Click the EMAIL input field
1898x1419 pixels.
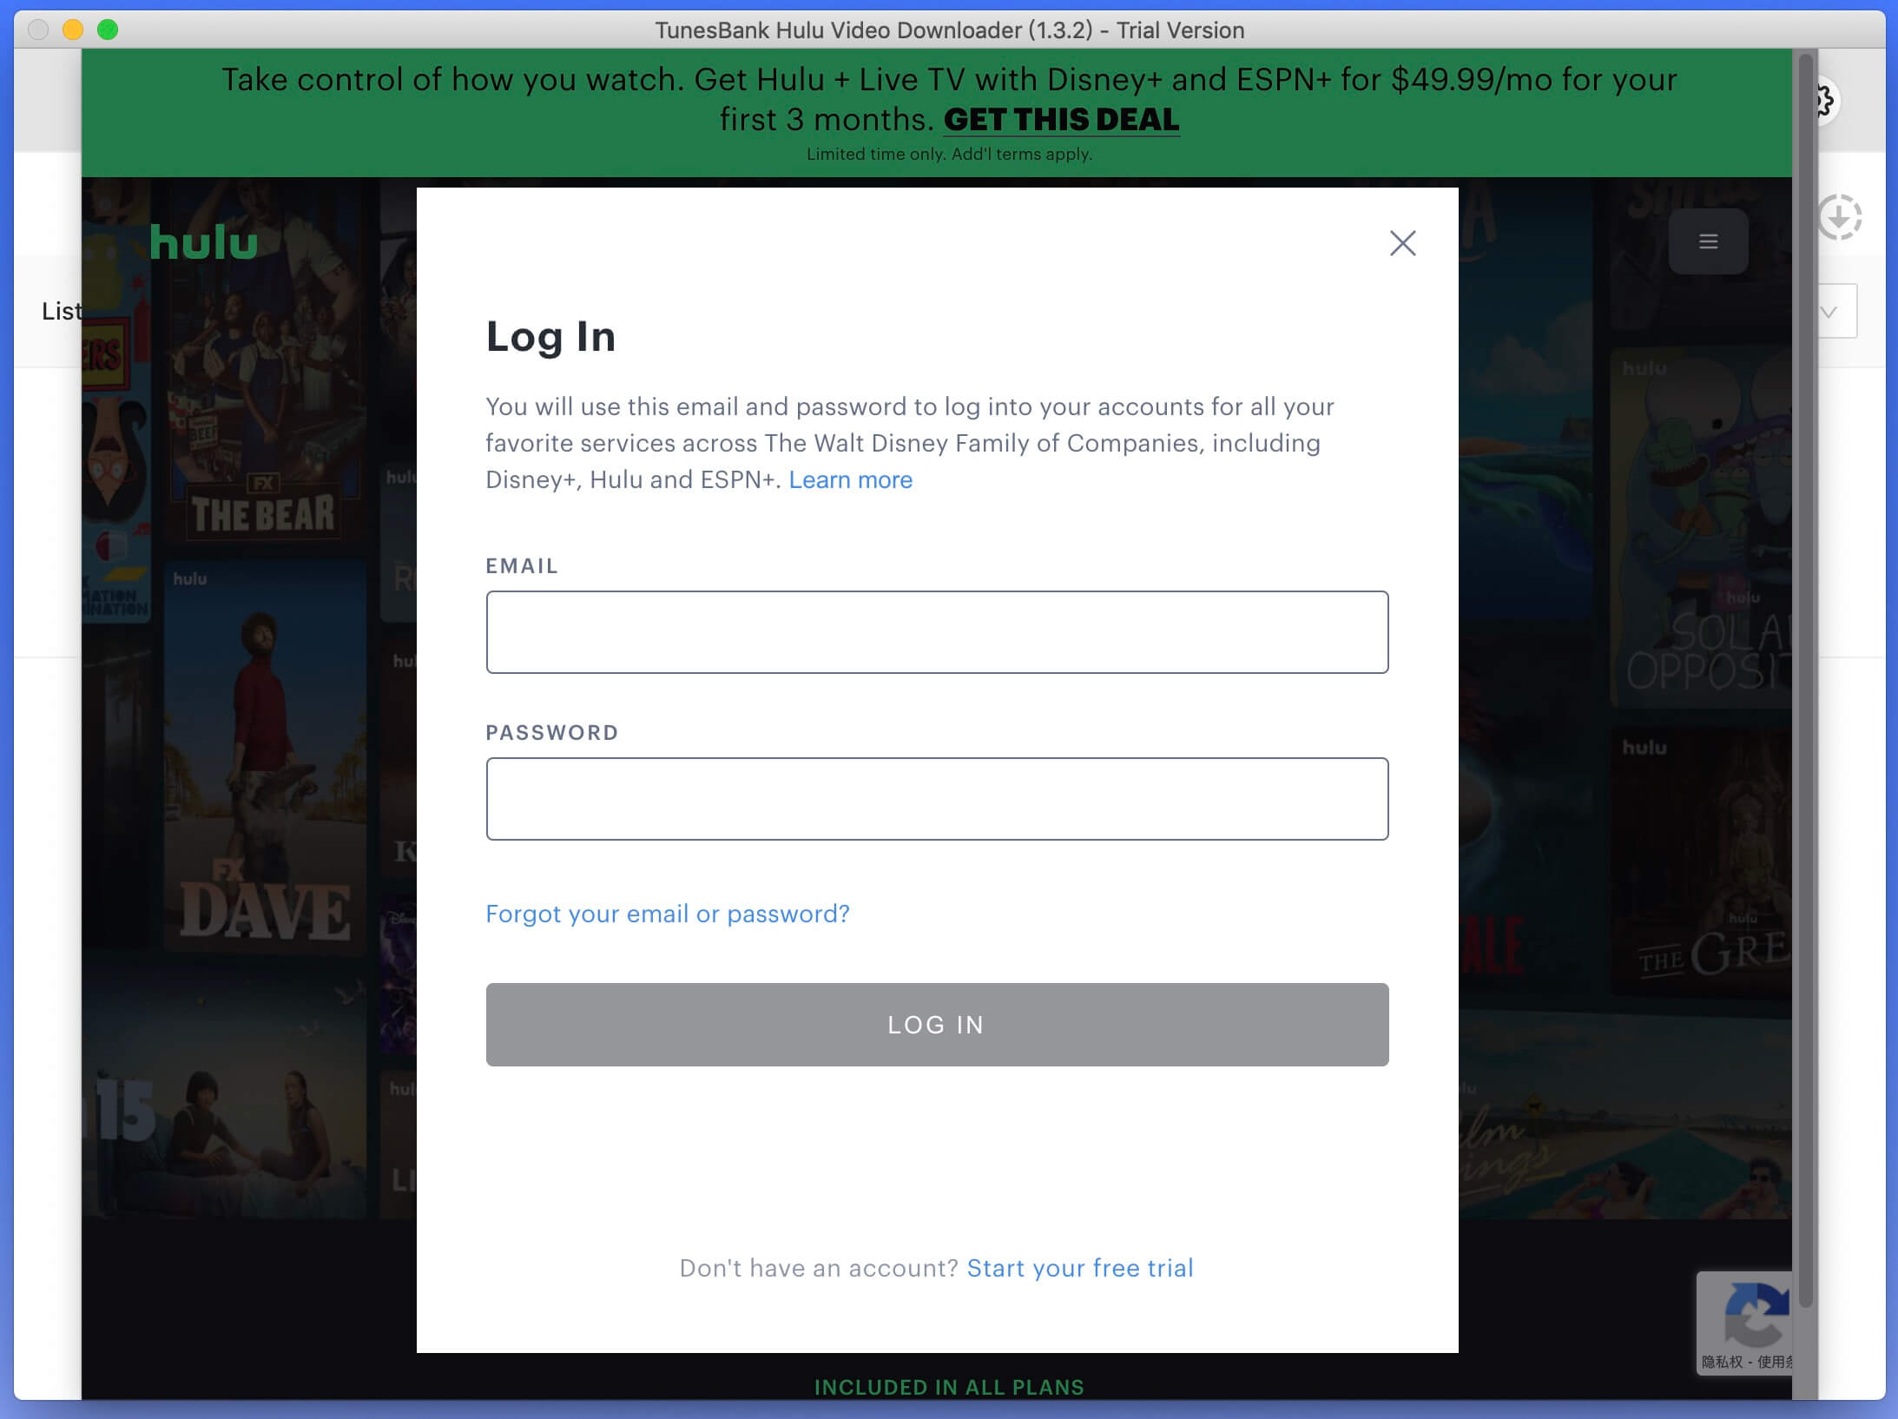click(937, 632)
